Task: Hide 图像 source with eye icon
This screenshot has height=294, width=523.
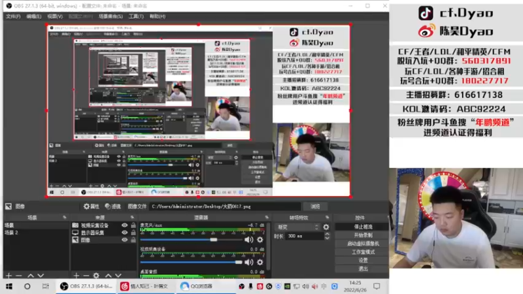Action: pyautogui.click(x=124, y=240)
